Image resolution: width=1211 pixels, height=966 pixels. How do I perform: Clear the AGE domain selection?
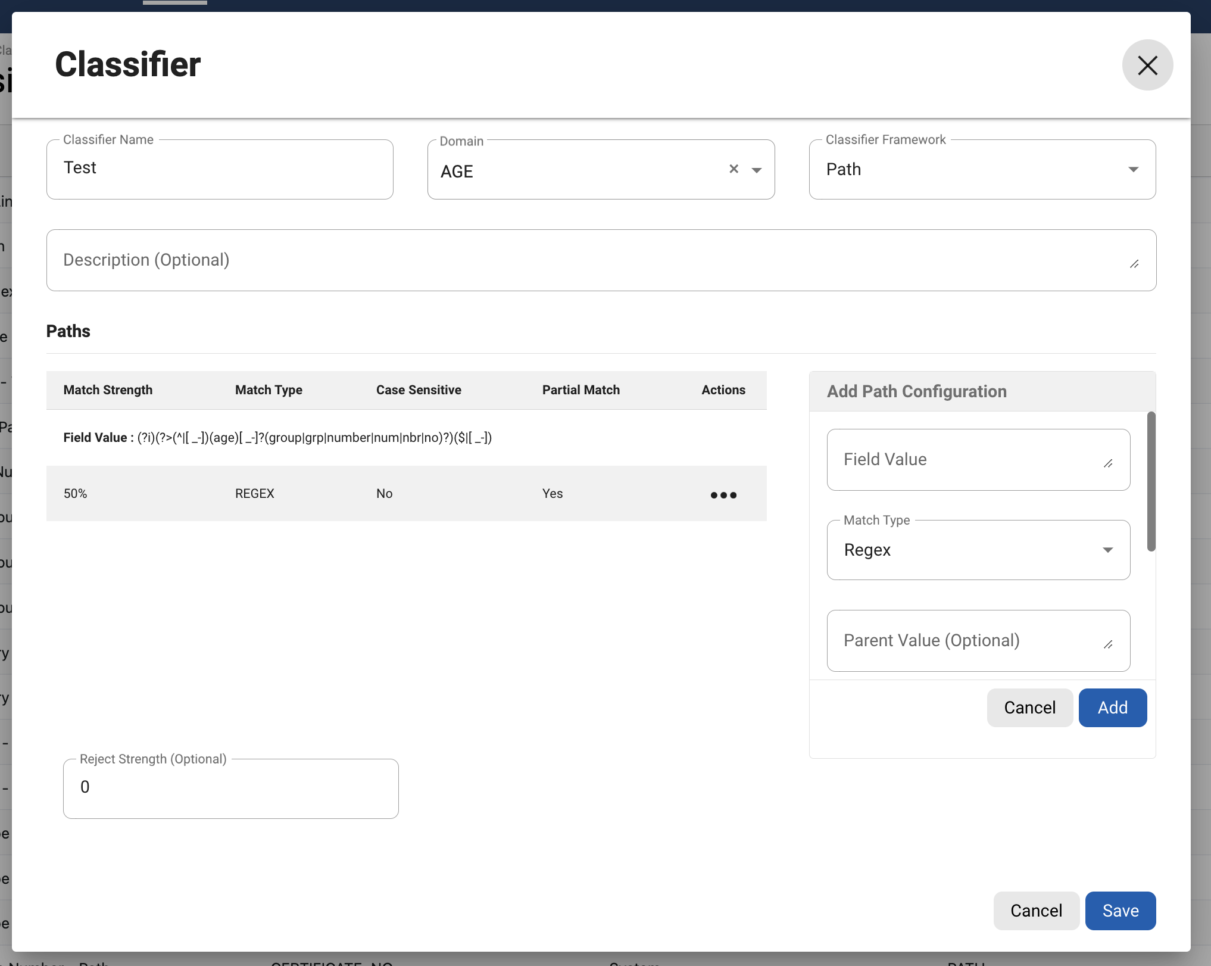(x=734, y=169)
